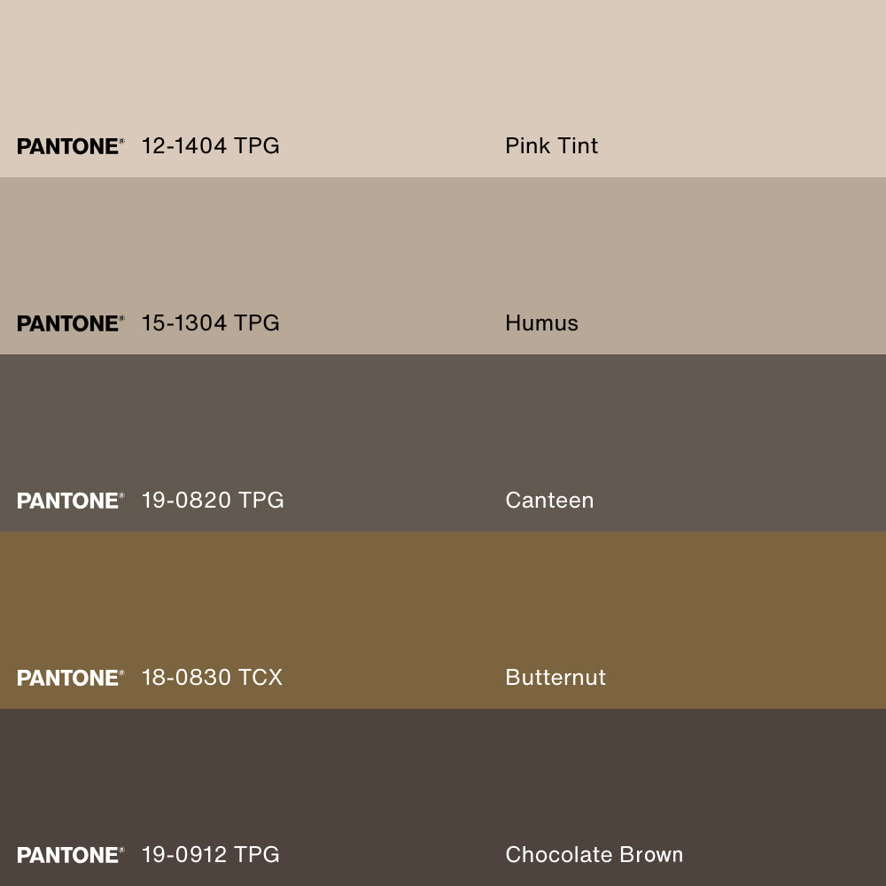This screenshot has width=886, height=886.
Task: Click the Canteen color name
Action: 550,500
